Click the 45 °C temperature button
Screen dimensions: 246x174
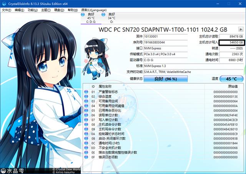[231, 79]
